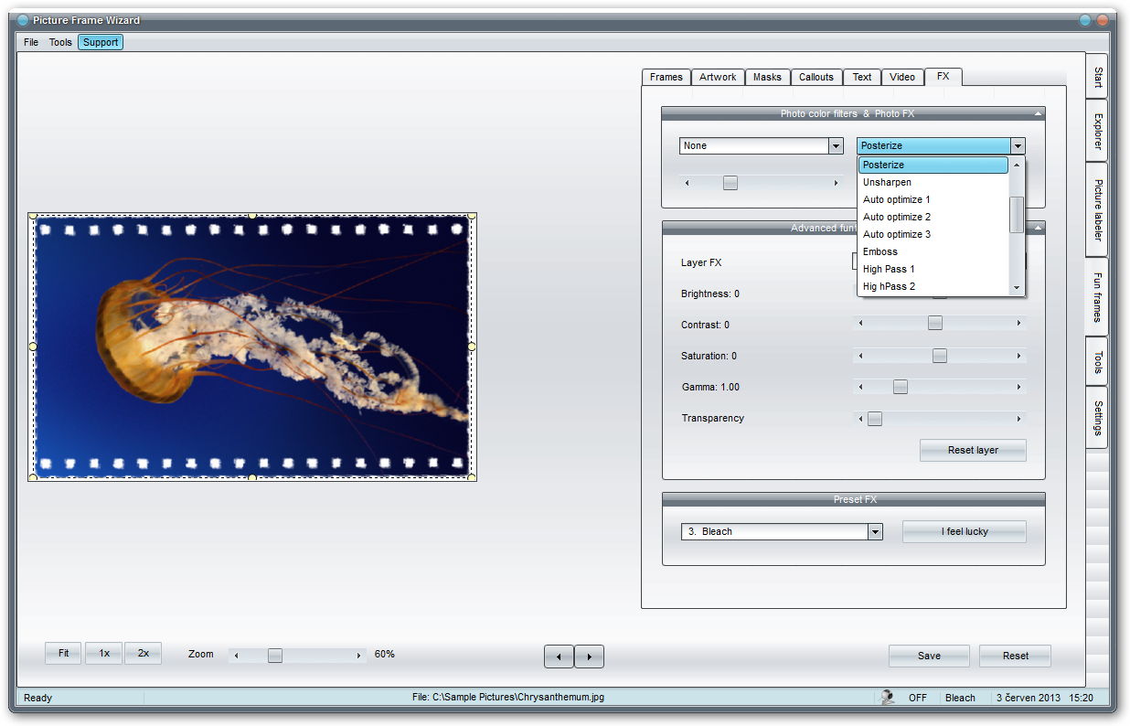Open the Tools menu in the menu bar
Screen dimensions: 1130x726
point(60,42)
